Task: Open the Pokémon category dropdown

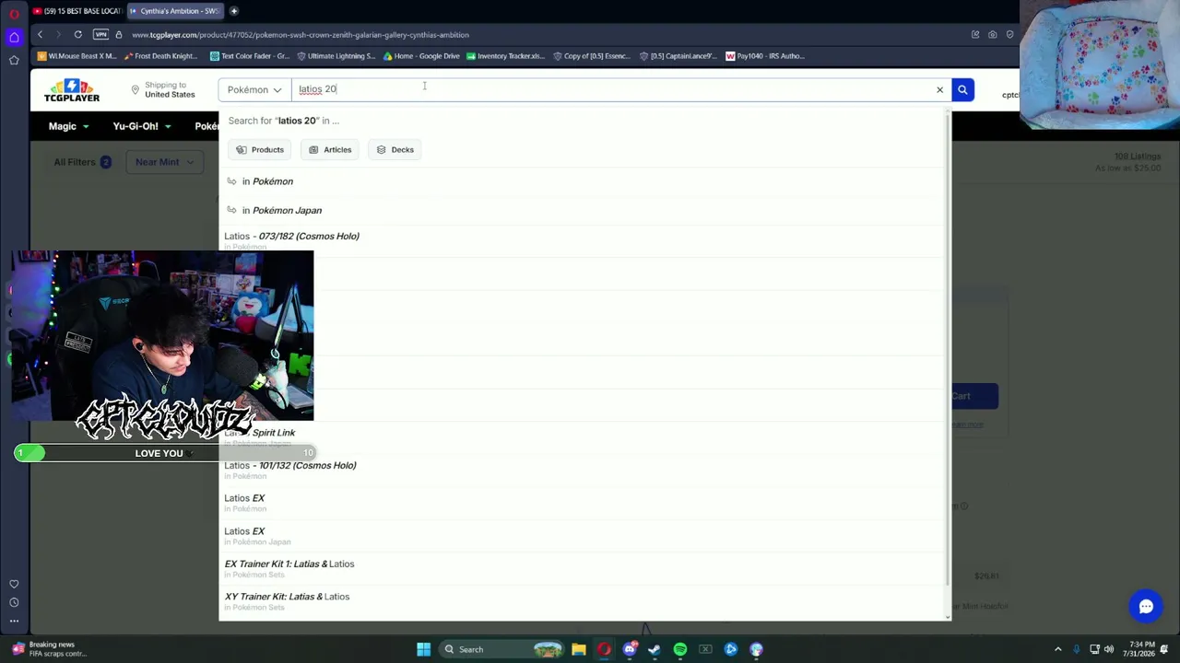Action: (254, 89)
